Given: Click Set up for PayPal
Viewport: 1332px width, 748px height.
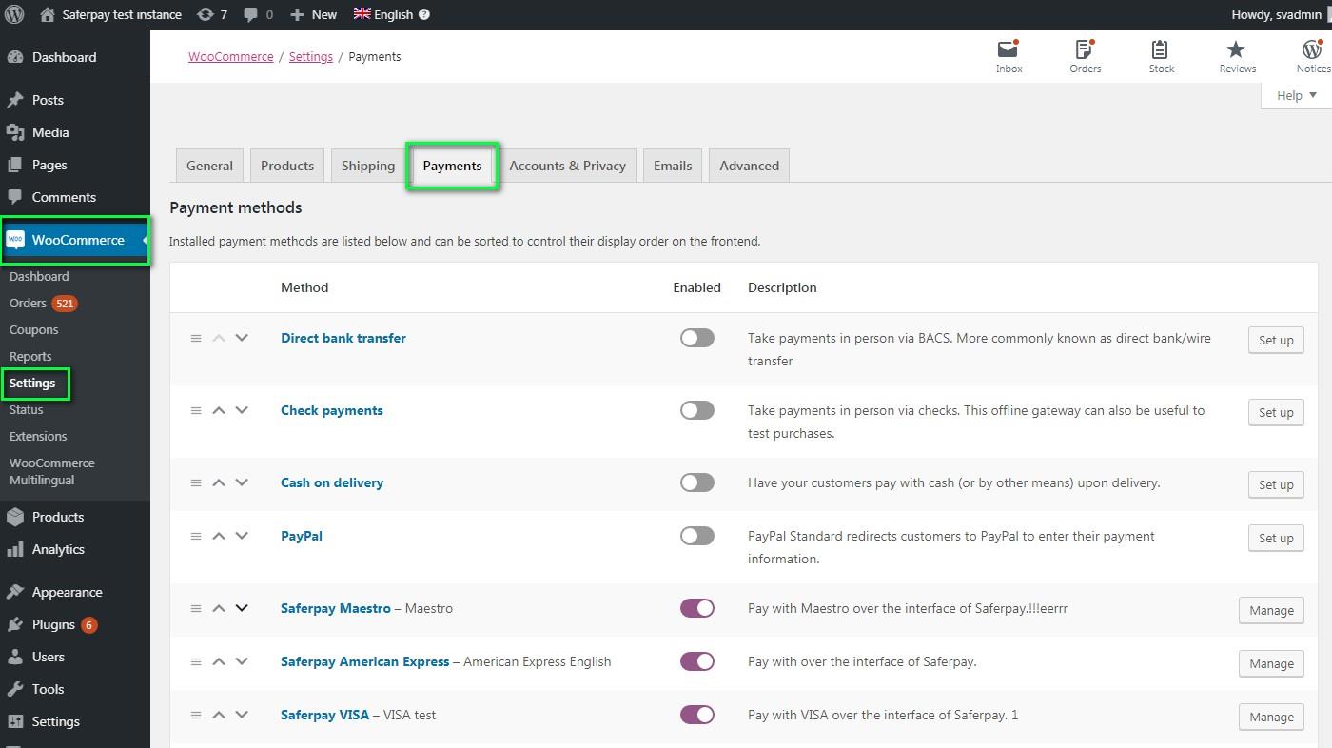Looking at the screenshot, I should [1275, 538].
